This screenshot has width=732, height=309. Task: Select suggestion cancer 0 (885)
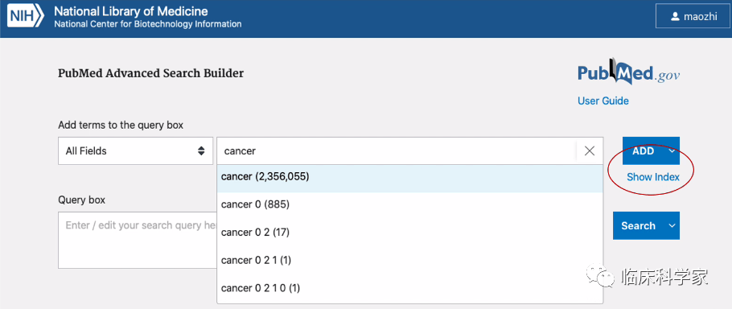pyautogui.click(x=410, y=204)
